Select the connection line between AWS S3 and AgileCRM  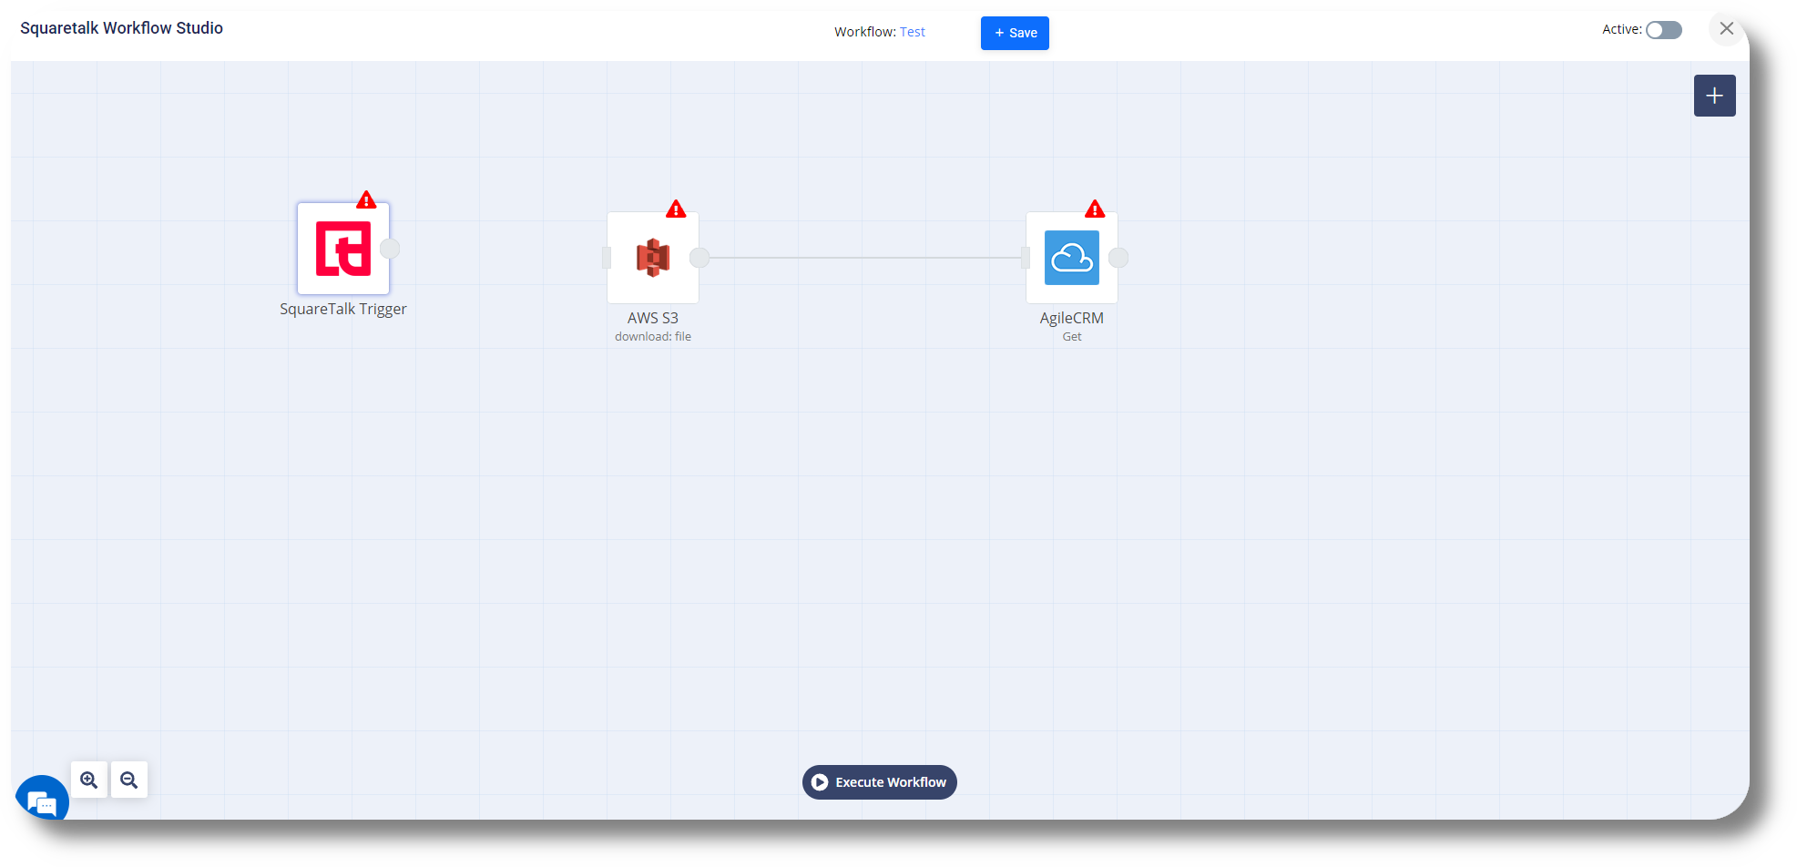865,258
